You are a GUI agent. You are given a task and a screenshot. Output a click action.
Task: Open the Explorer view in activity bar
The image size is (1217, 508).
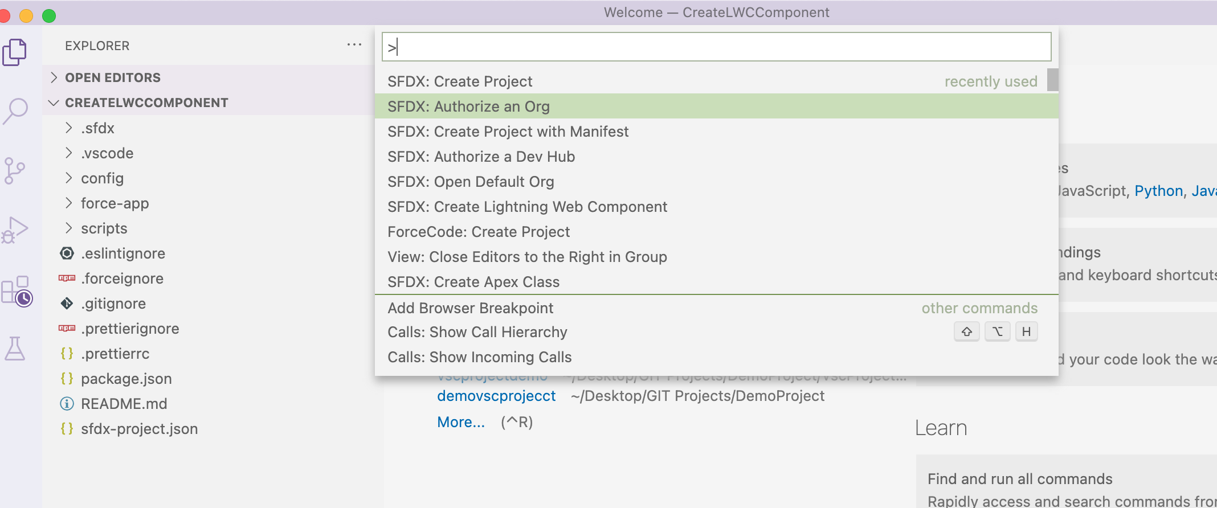[x=15, y=52]
